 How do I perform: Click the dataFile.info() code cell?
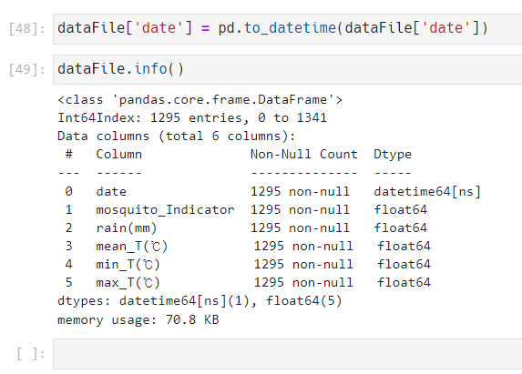click(287, 70)
